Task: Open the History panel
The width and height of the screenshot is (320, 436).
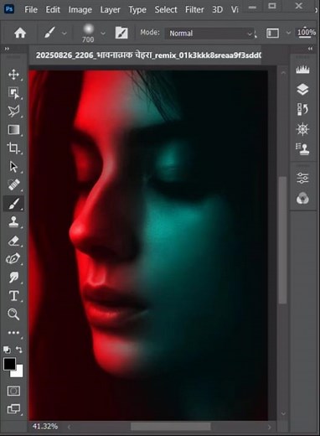Action: pyautogui.click(x=302, y=109)
